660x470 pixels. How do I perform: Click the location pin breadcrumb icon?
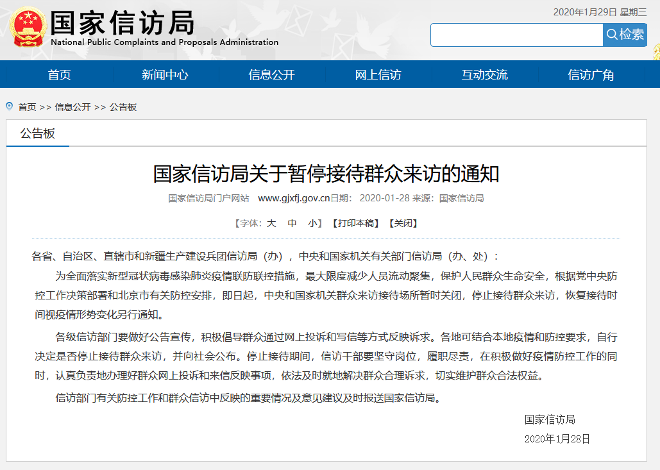tap(9, 106)
